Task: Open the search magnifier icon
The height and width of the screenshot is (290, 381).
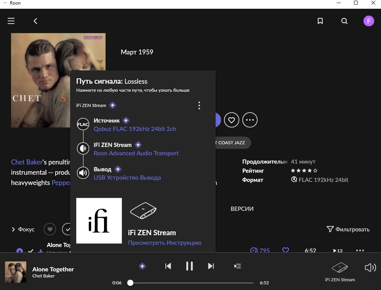Action: 344,21
